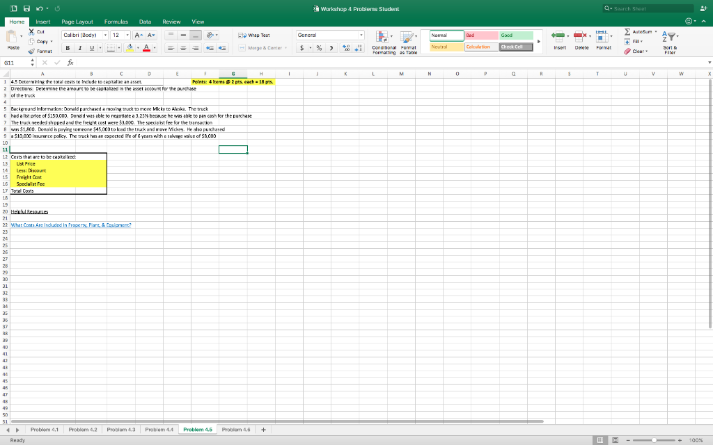Screen dimensions: 713x445
Task: Decrease decimal places
Action: pos(359,48)
